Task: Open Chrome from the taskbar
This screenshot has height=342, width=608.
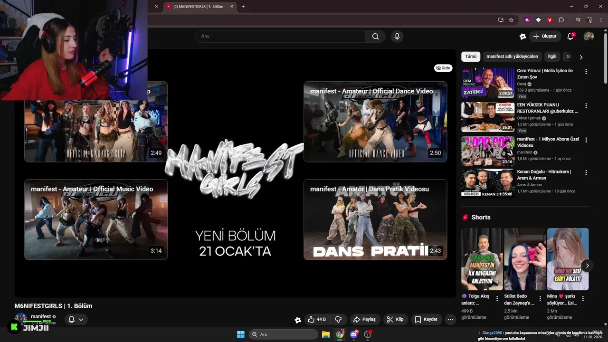Action: pyautogui.click(x=340, y=334)
